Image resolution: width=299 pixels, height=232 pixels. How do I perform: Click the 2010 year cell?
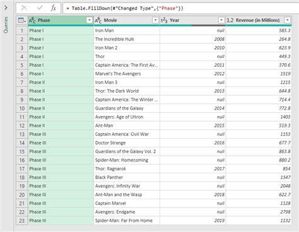click(193, 48)
